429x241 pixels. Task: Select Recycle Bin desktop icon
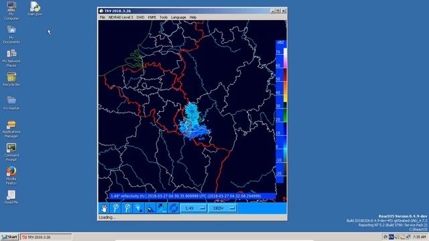click(11, 79)
